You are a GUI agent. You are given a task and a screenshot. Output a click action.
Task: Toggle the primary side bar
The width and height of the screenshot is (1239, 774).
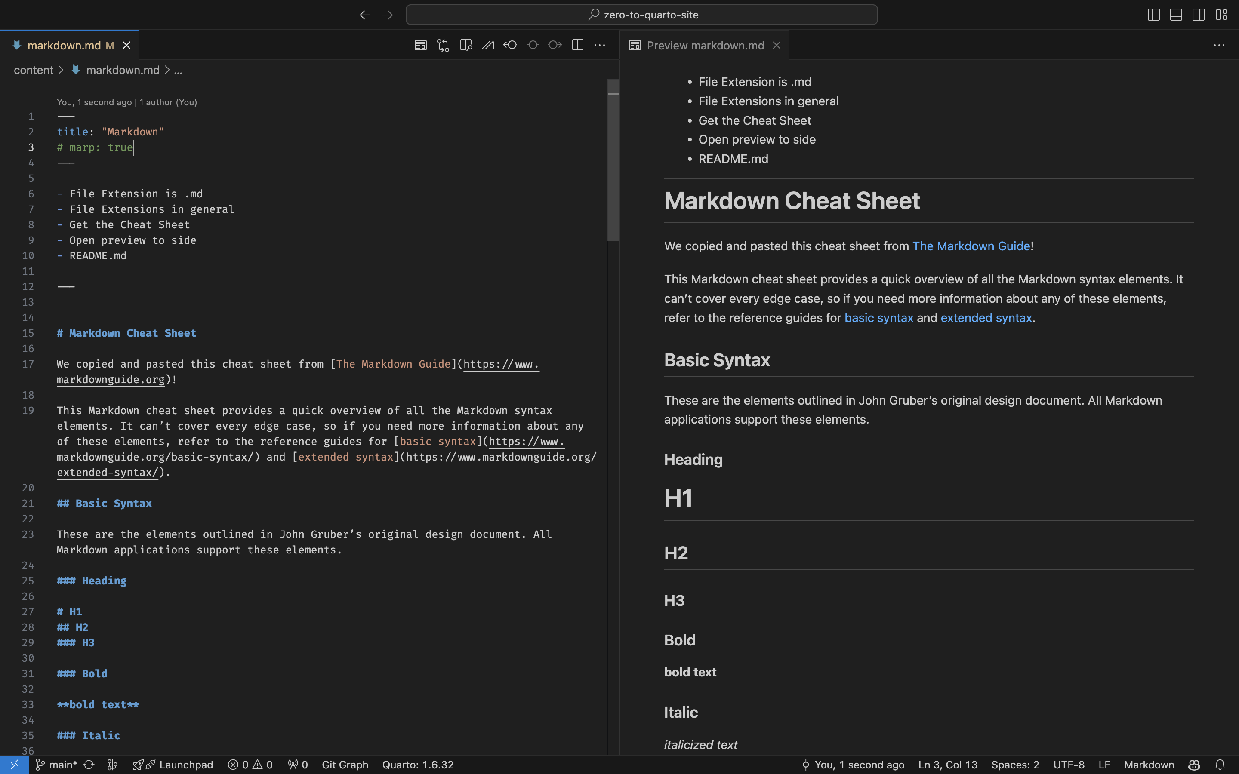point(1153,15)
